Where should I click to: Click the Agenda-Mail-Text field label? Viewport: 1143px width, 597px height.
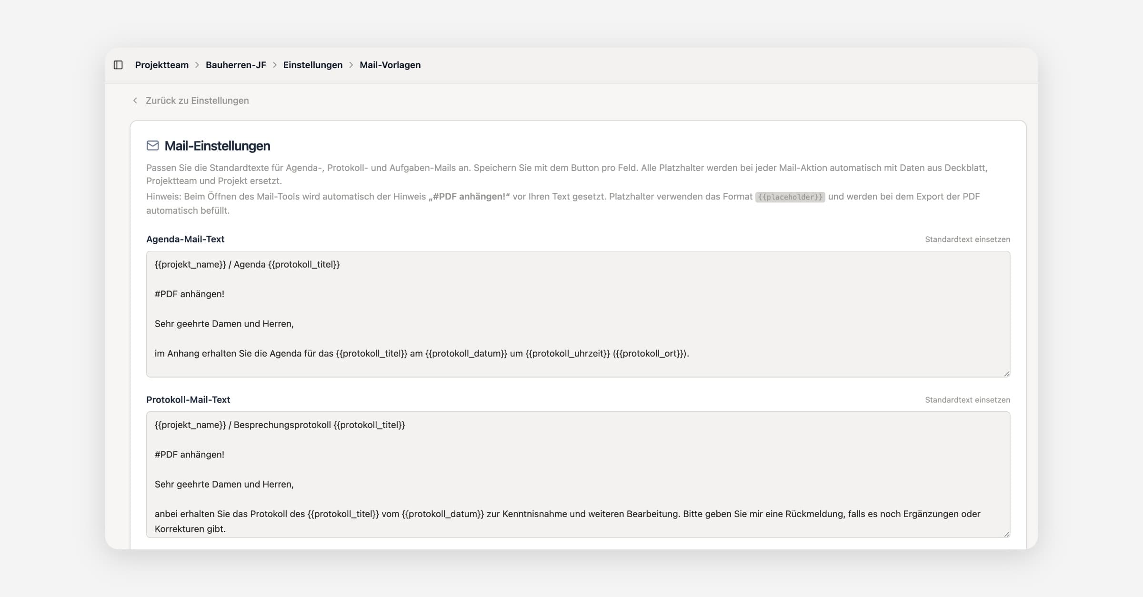(x=185, y=239)
